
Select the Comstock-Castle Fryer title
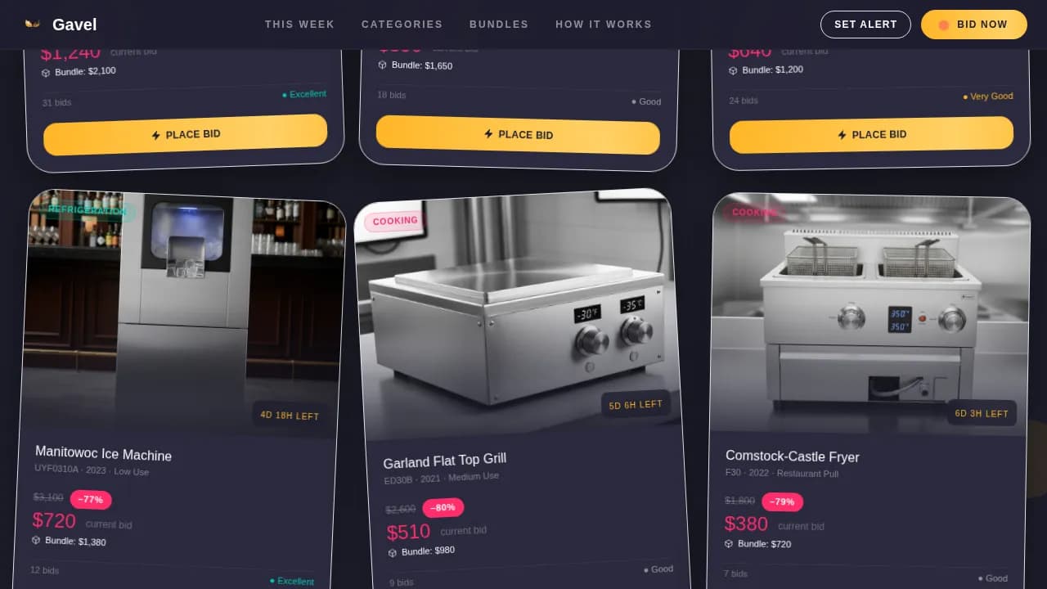(792, 456)
